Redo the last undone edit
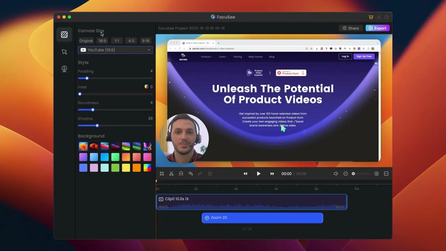 (200, 174)
